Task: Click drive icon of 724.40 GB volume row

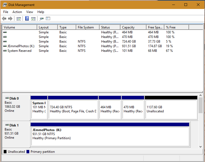Action: [5, 42]
